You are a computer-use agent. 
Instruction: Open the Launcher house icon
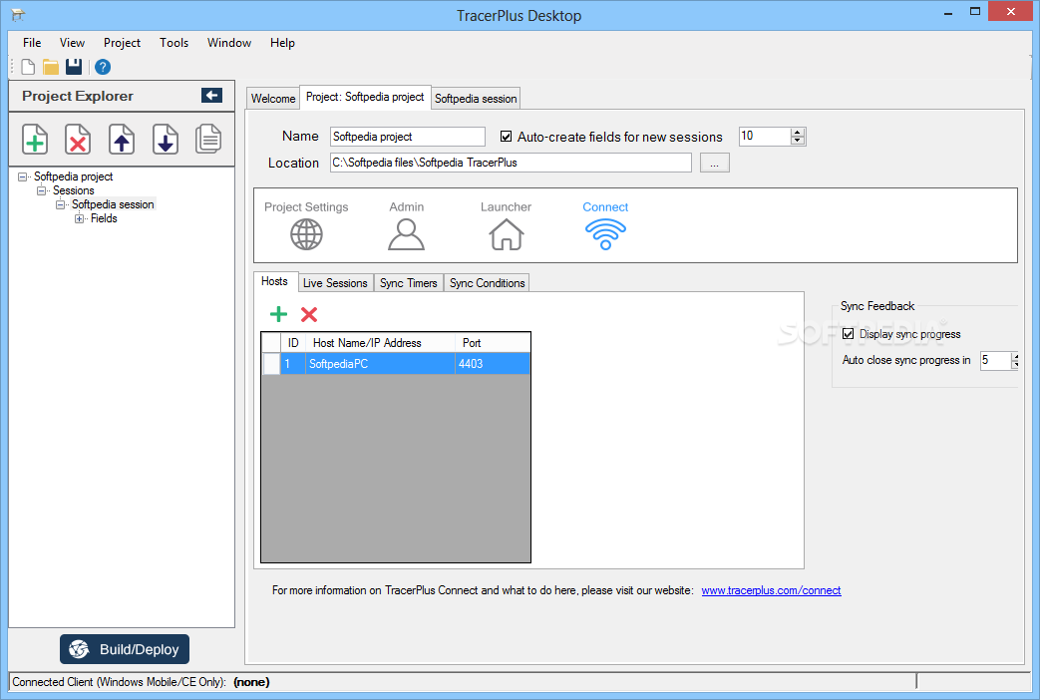click(507, 234)
